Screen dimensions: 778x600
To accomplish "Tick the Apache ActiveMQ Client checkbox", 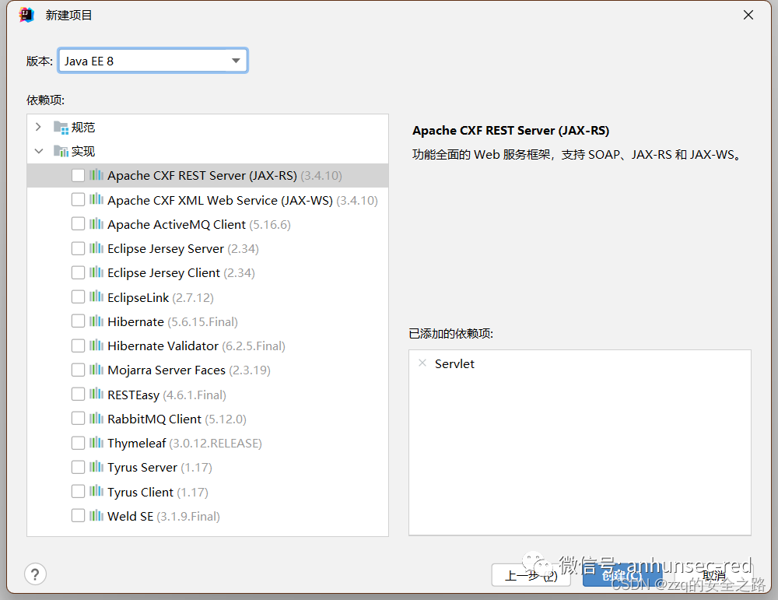I will pos(78,224).
